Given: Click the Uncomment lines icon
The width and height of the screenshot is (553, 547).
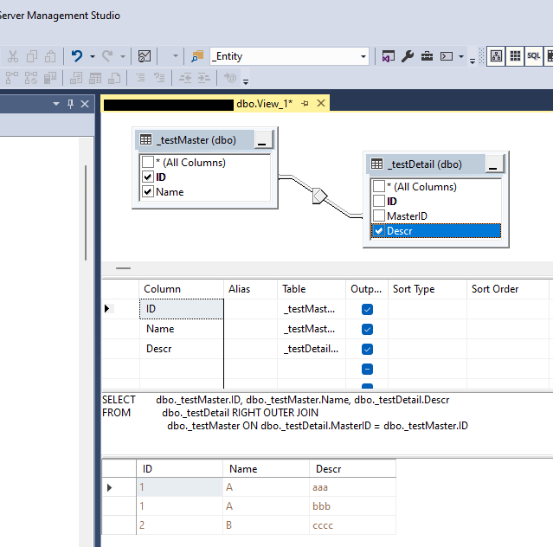Looking at the screenshot, I should (x=159, y=78).
